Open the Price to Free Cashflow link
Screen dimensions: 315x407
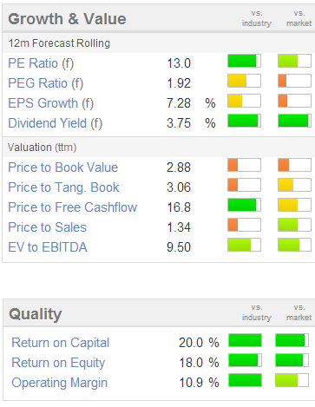point(72,207)
